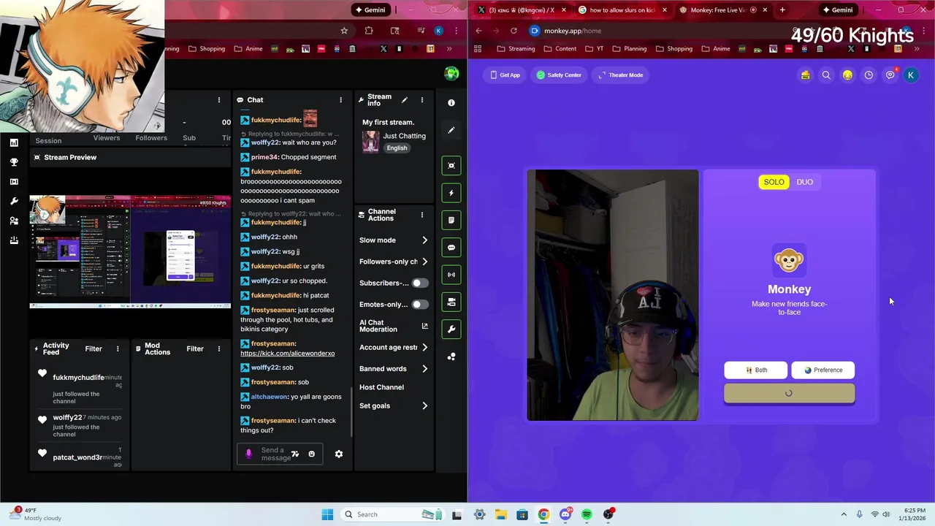The width and height of the screenshot is (935, 526).
Task: Open the emoji picker in chat box
Action: 311,454
